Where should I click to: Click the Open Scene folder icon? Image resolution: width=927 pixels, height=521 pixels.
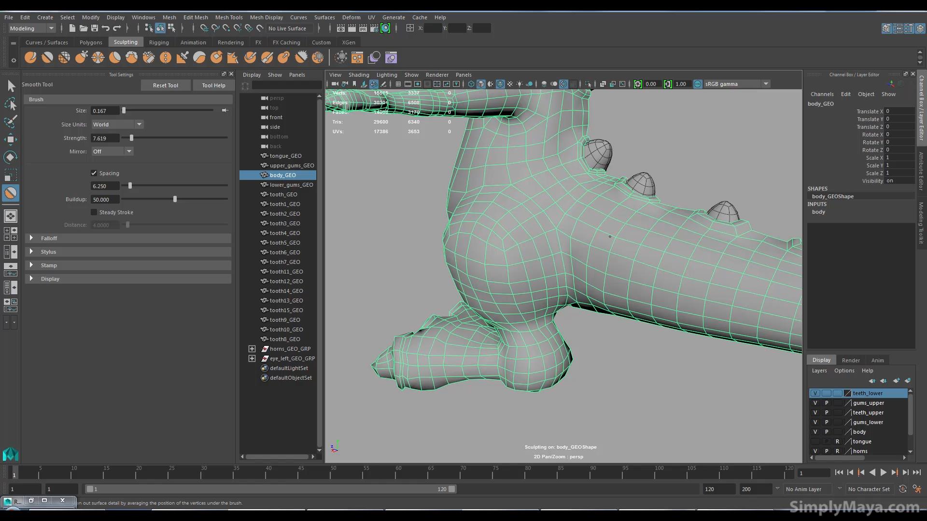tap(83, 28)
